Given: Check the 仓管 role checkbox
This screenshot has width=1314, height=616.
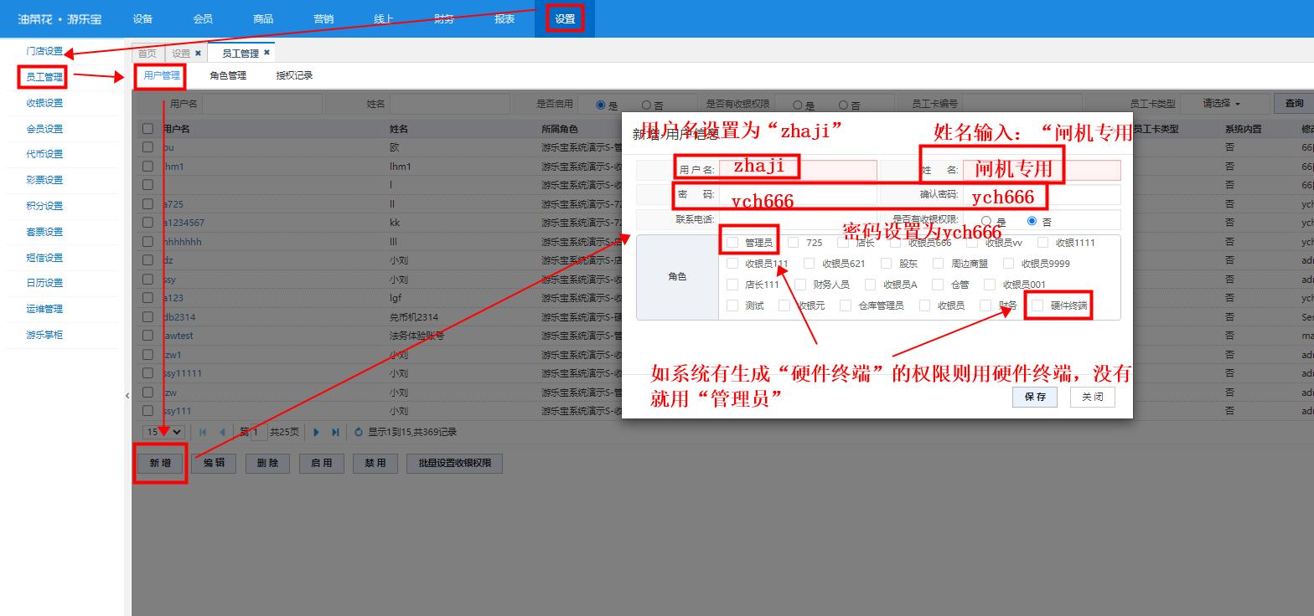Looking at the screenshot, I should tap(938, 285).
